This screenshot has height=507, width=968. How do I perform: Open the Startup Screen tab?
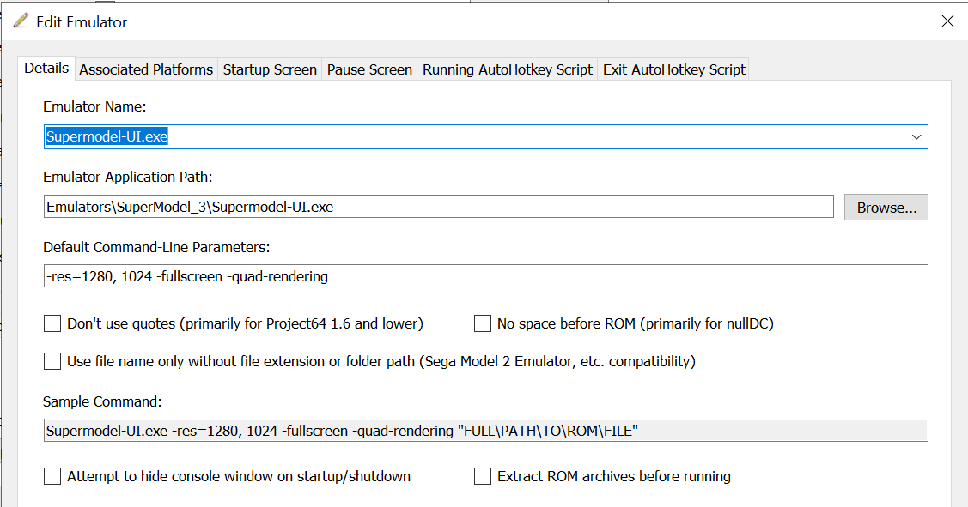tap(270, 69)
